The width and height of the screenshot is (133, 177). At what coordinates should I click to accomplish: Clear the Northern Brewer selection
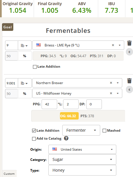click(x=111, y=83)
